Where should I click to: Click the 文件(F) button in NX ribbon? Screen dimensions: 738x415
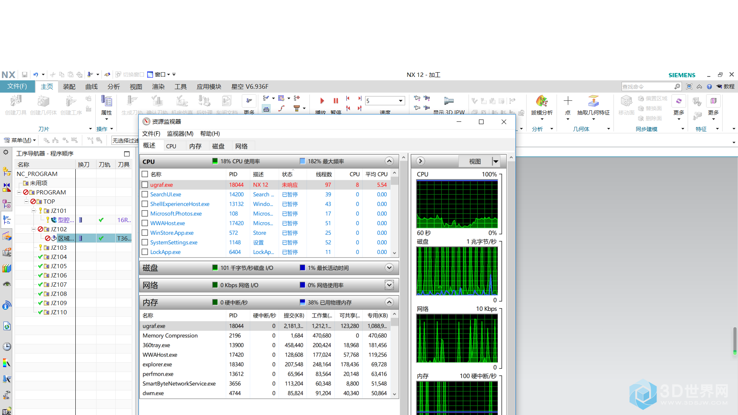[17, 86]
